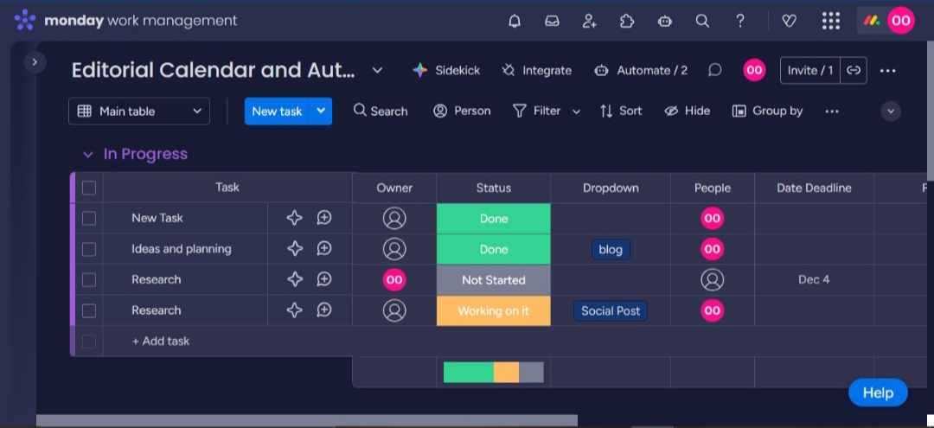Check the Working on it Research row checkbox
934x428 pixels.
point(89,310)
